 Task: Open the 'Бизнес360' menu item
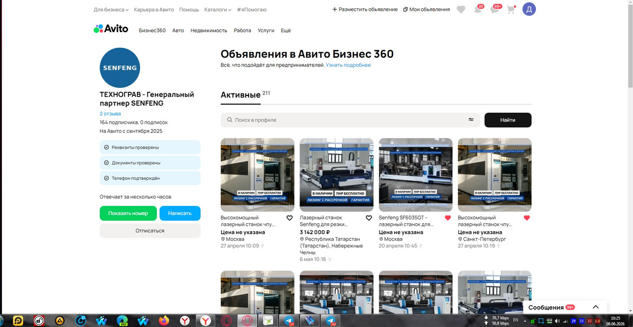(152, 30)
